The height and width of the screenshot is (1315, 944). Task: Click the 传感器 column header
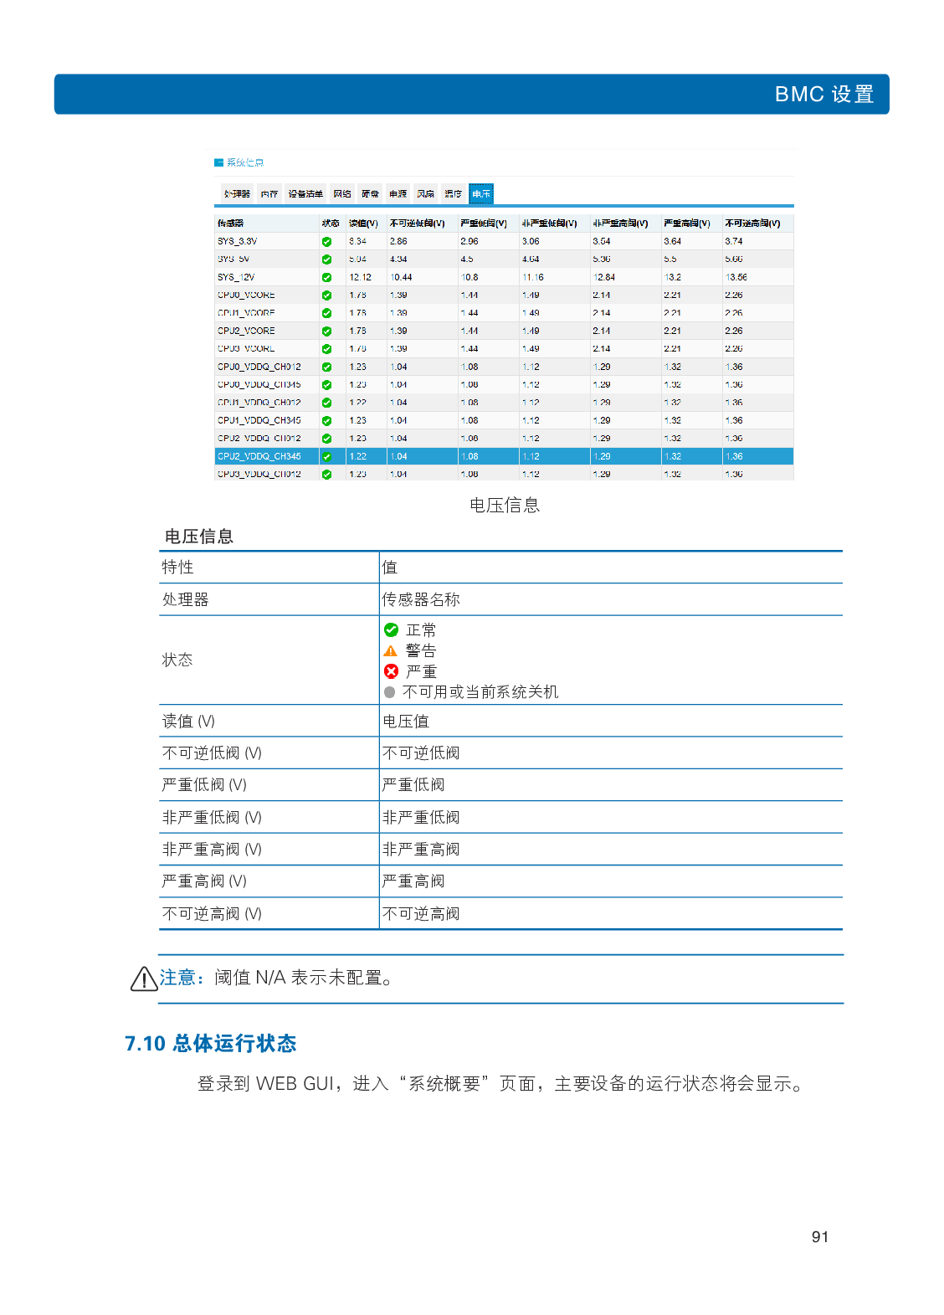click(231, 223)
